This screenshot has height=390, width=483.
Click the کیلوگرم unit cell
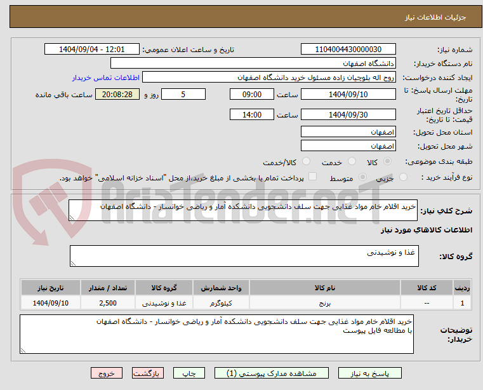tap(221, 303)
